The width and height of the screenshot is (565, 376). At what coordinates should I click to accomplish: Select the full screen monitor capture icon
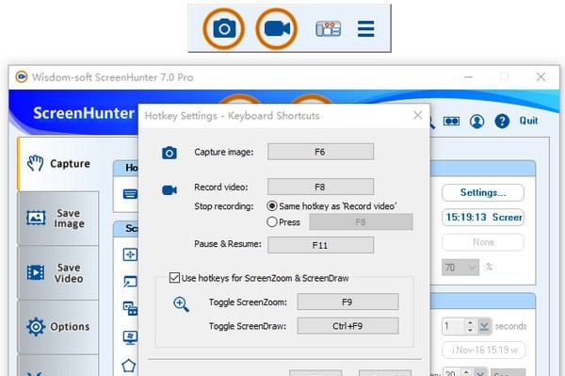tap(130, 337)
